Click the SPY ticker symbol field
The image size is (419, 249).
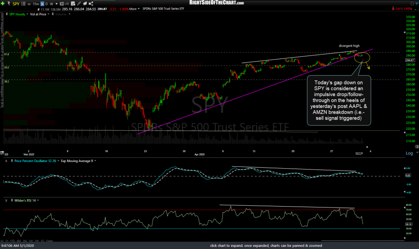(x=16, y=4)
